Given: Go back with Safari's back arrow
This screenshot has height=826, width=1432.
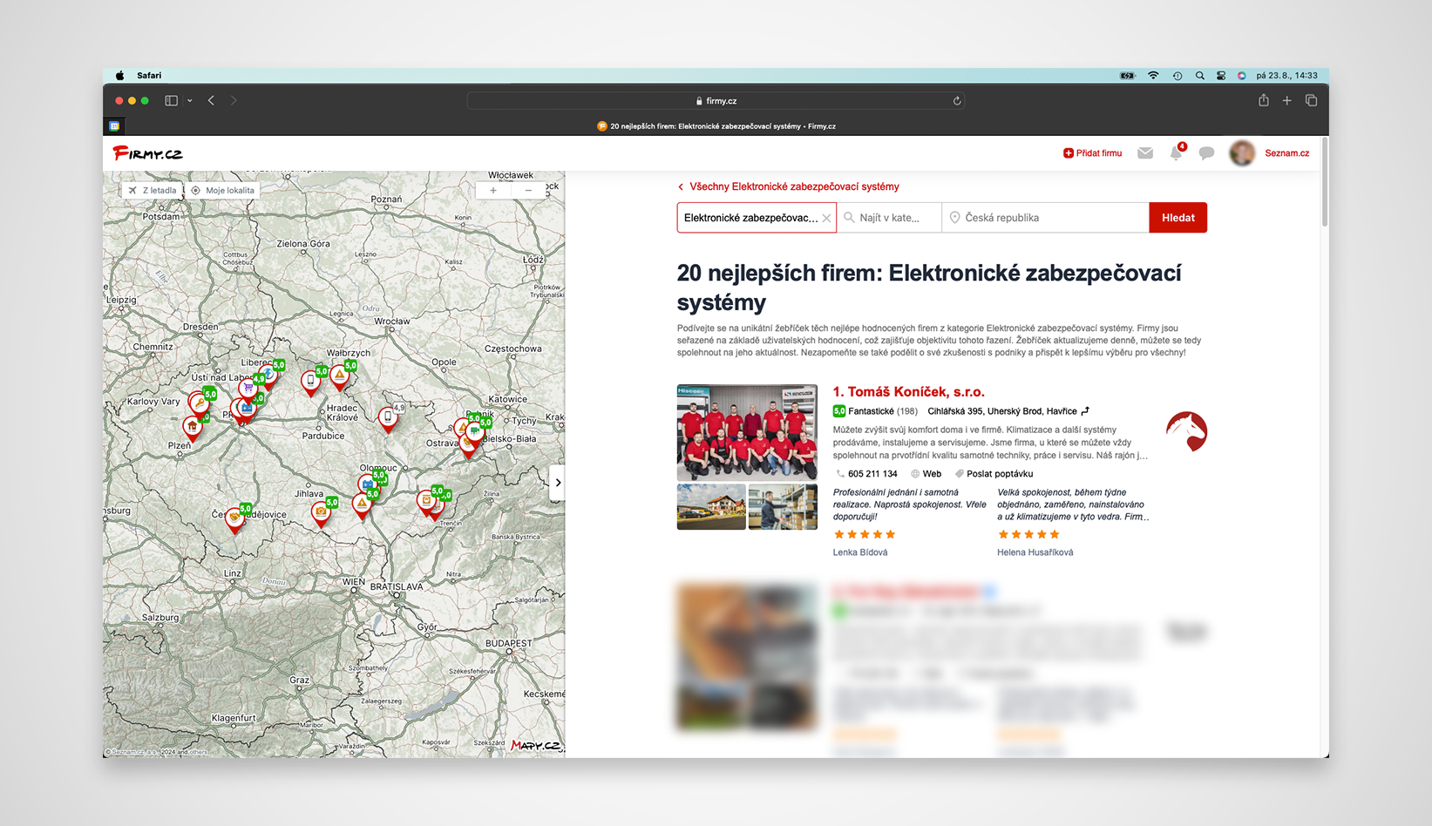Looking at the screenshot, I should pos(211,101).
